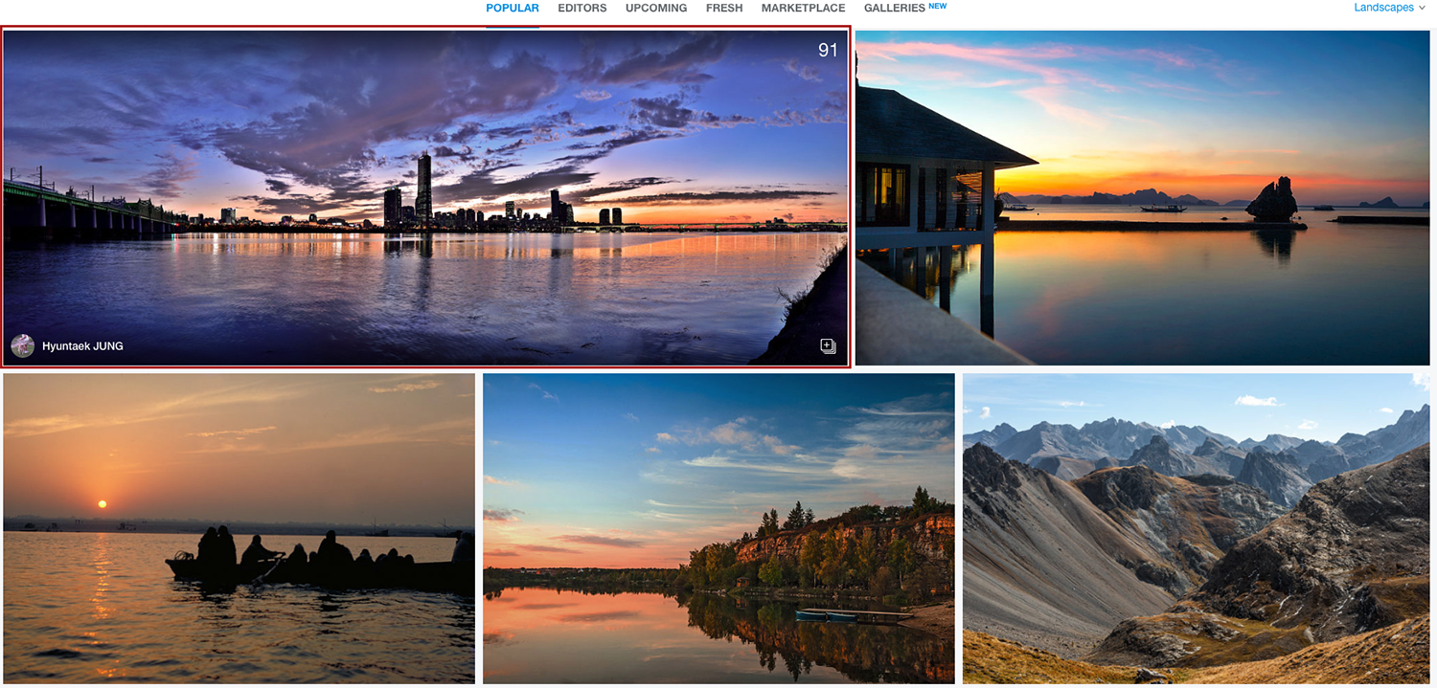Select the Fresh tab
Image resolution: width=1437 pixels, height=688 pixels.
tap(723, 9)
